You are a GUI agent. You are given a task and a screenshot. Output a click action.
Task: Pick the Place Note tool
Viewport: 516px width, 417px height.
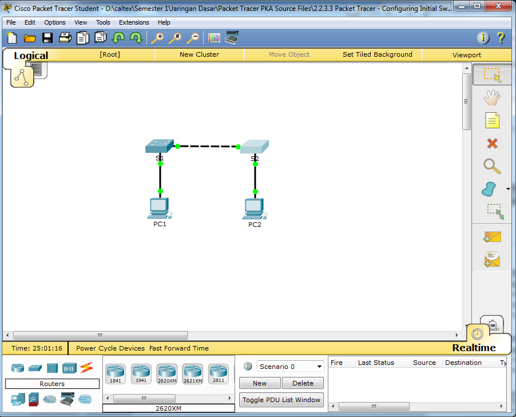pyautogui.click(x=492, y=120)
